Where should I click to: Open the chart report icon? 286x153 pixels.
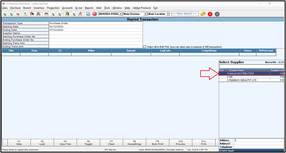(x=88, y=14)
